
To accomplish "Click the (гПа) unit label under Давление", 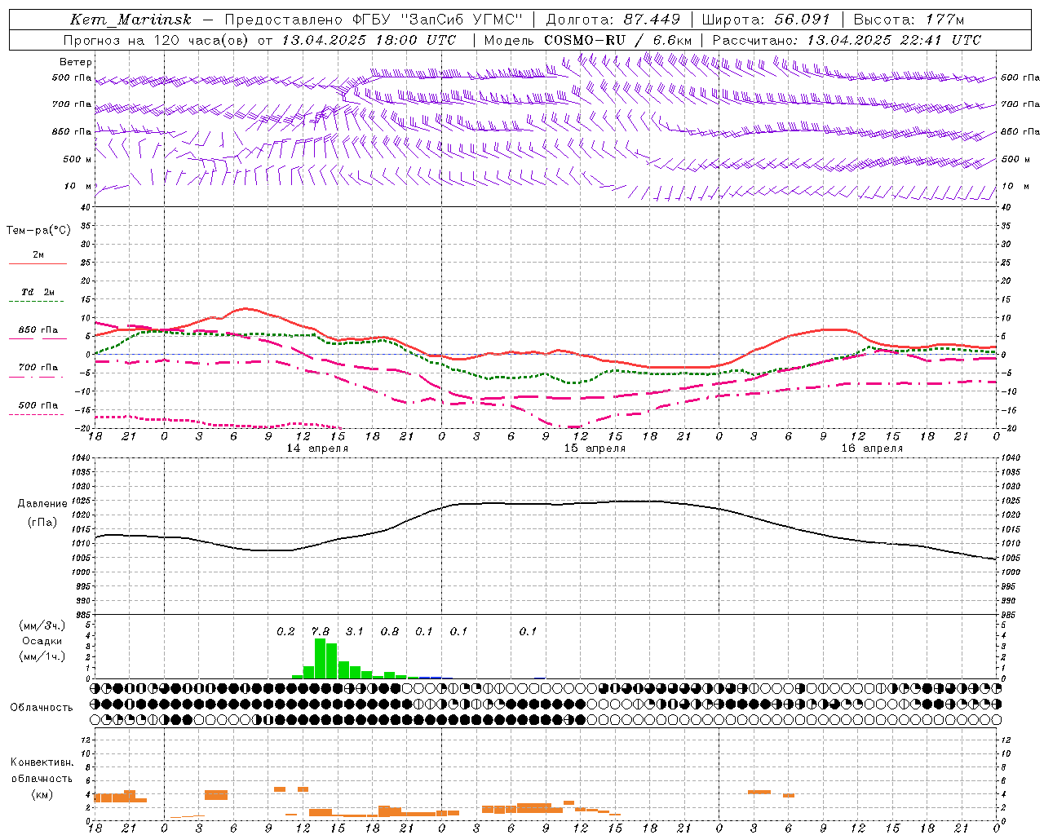I will pyautogui.click(x=42, y=523).
